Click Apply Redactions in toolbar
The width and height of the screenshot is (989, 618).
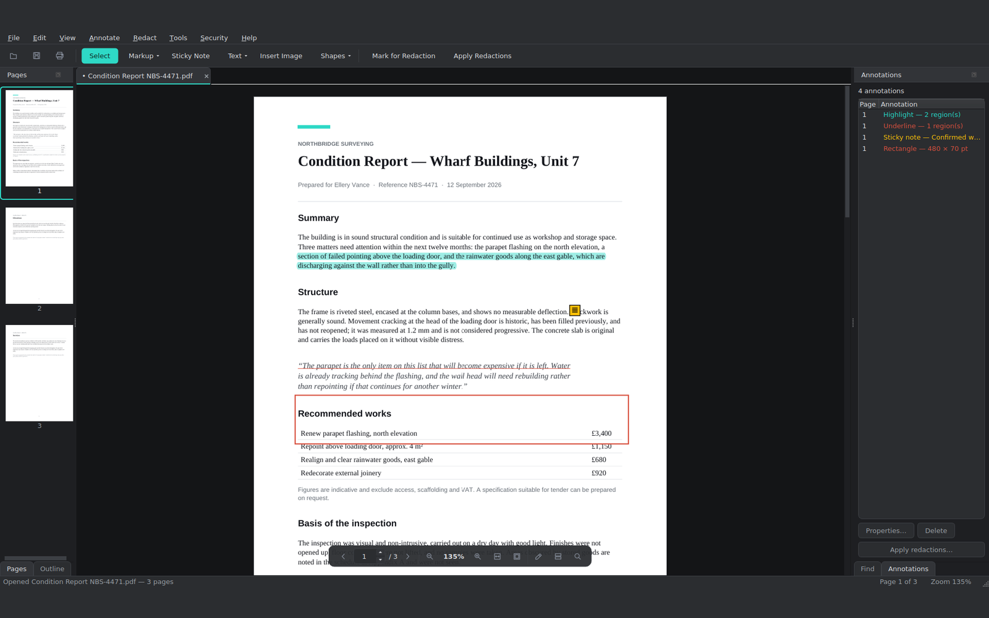[x=482, y=56]
